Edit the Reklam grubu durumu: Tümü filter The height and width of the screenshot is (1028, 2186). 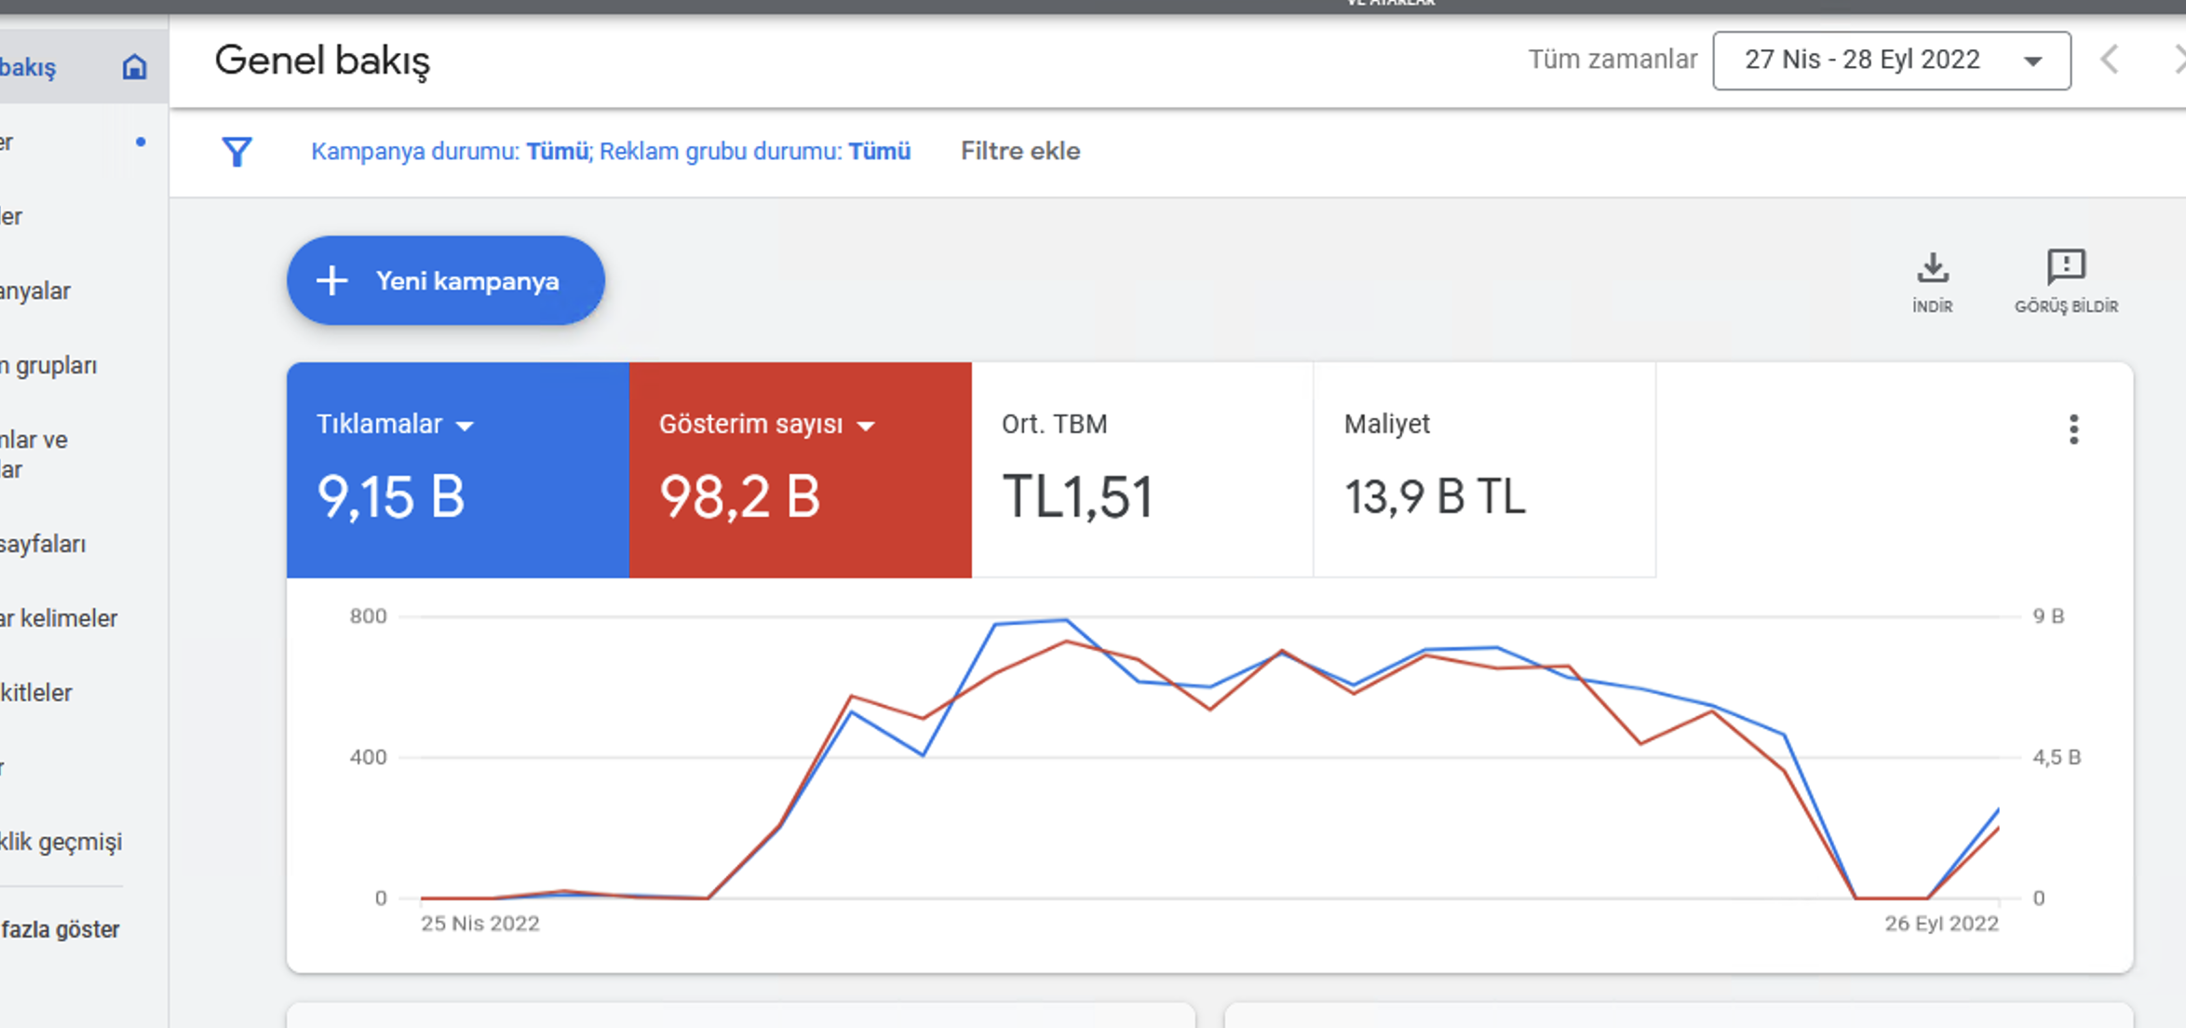(x=755, y=151)
